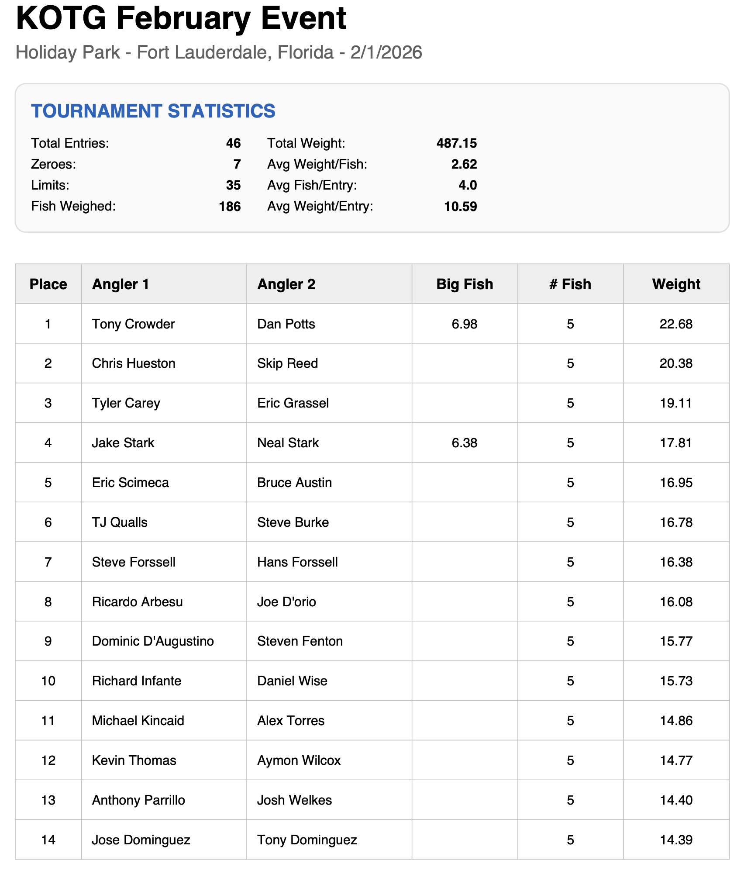Click the KOTG February Event title
Viewport: 744px width, 871px height.
coord(181,18)
